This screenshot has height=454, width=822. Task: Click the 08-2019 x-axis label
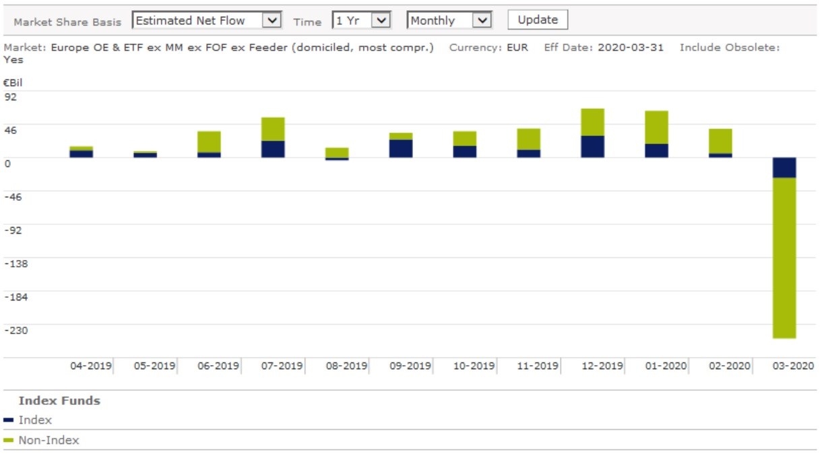347,366
